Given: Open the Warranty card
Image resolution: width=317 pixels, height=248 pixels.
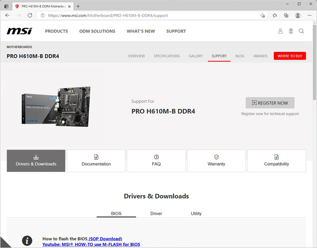Looking at the screenshot, I should pos(216,161).
